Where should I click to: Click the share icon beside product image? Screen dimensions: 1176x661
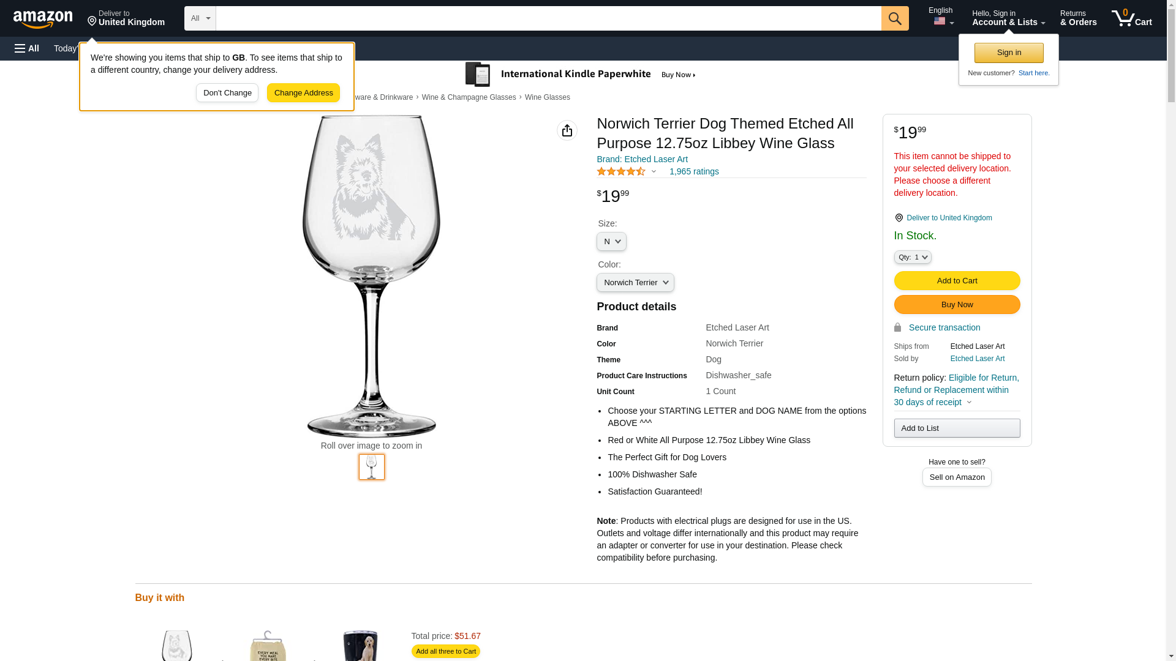tap(567, 130)
